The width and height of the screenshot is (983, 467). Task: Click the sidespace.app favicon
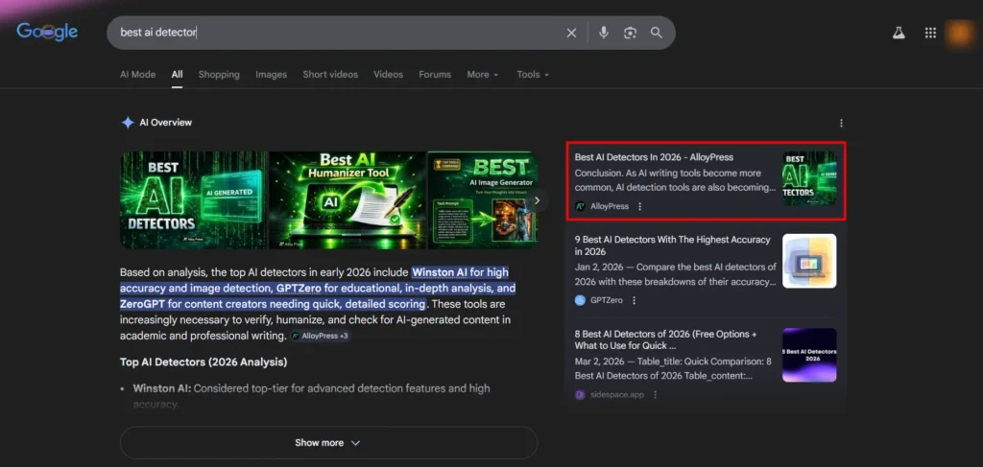pyautogui.click(x=581, y=395)
